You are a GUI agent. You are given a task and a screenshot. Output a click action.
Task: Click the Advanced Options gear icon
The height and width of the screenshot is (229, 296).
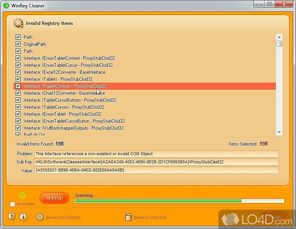pyautogui.click(x=40, y=217)
